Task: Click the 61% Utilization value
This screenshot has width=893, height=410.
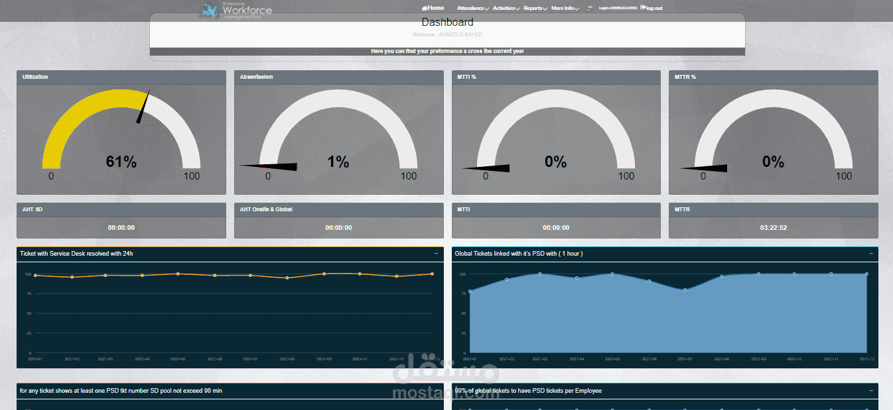Action: [121, 162]
